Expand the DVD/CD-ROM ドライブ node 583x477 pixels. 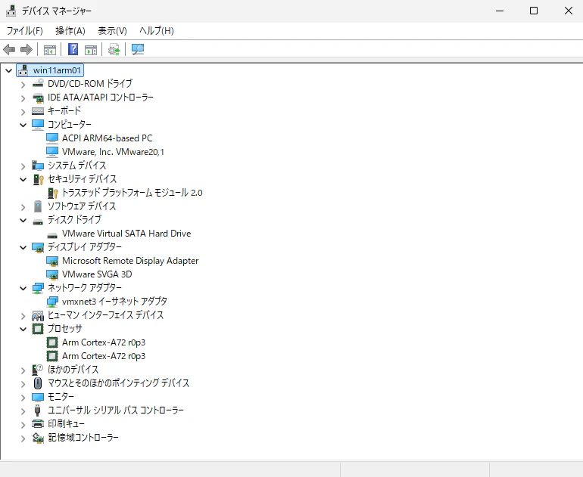[23, 85]
